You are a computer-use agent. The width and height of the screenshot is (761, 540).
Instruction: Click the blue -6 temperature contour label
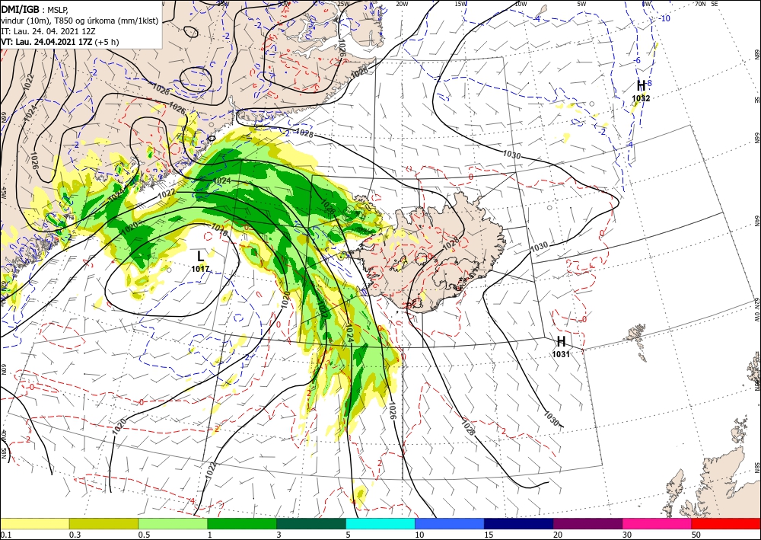pos(638,61)
